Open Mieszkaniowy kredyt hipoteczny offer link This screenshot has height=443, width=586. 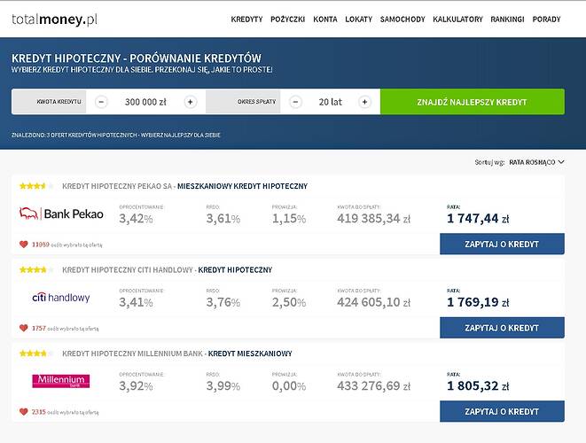coord(242,186)
